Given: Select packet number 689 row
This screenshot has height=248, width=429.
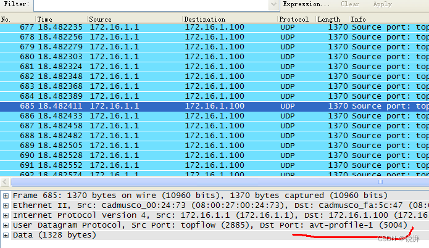Looking at the screenshot, I should [x=215, y=146].
